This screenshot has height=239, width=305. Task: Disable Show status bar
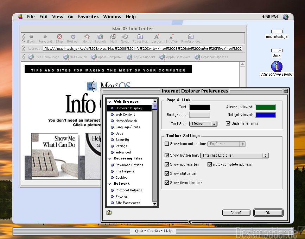(x=167, y=173)
